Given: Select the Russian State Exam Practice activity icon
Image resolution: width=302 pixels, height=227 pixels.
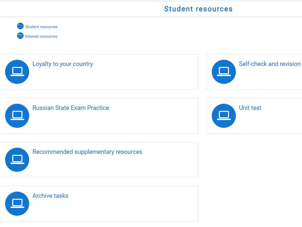Looking at the screenshot, I should tap(17, 116).
